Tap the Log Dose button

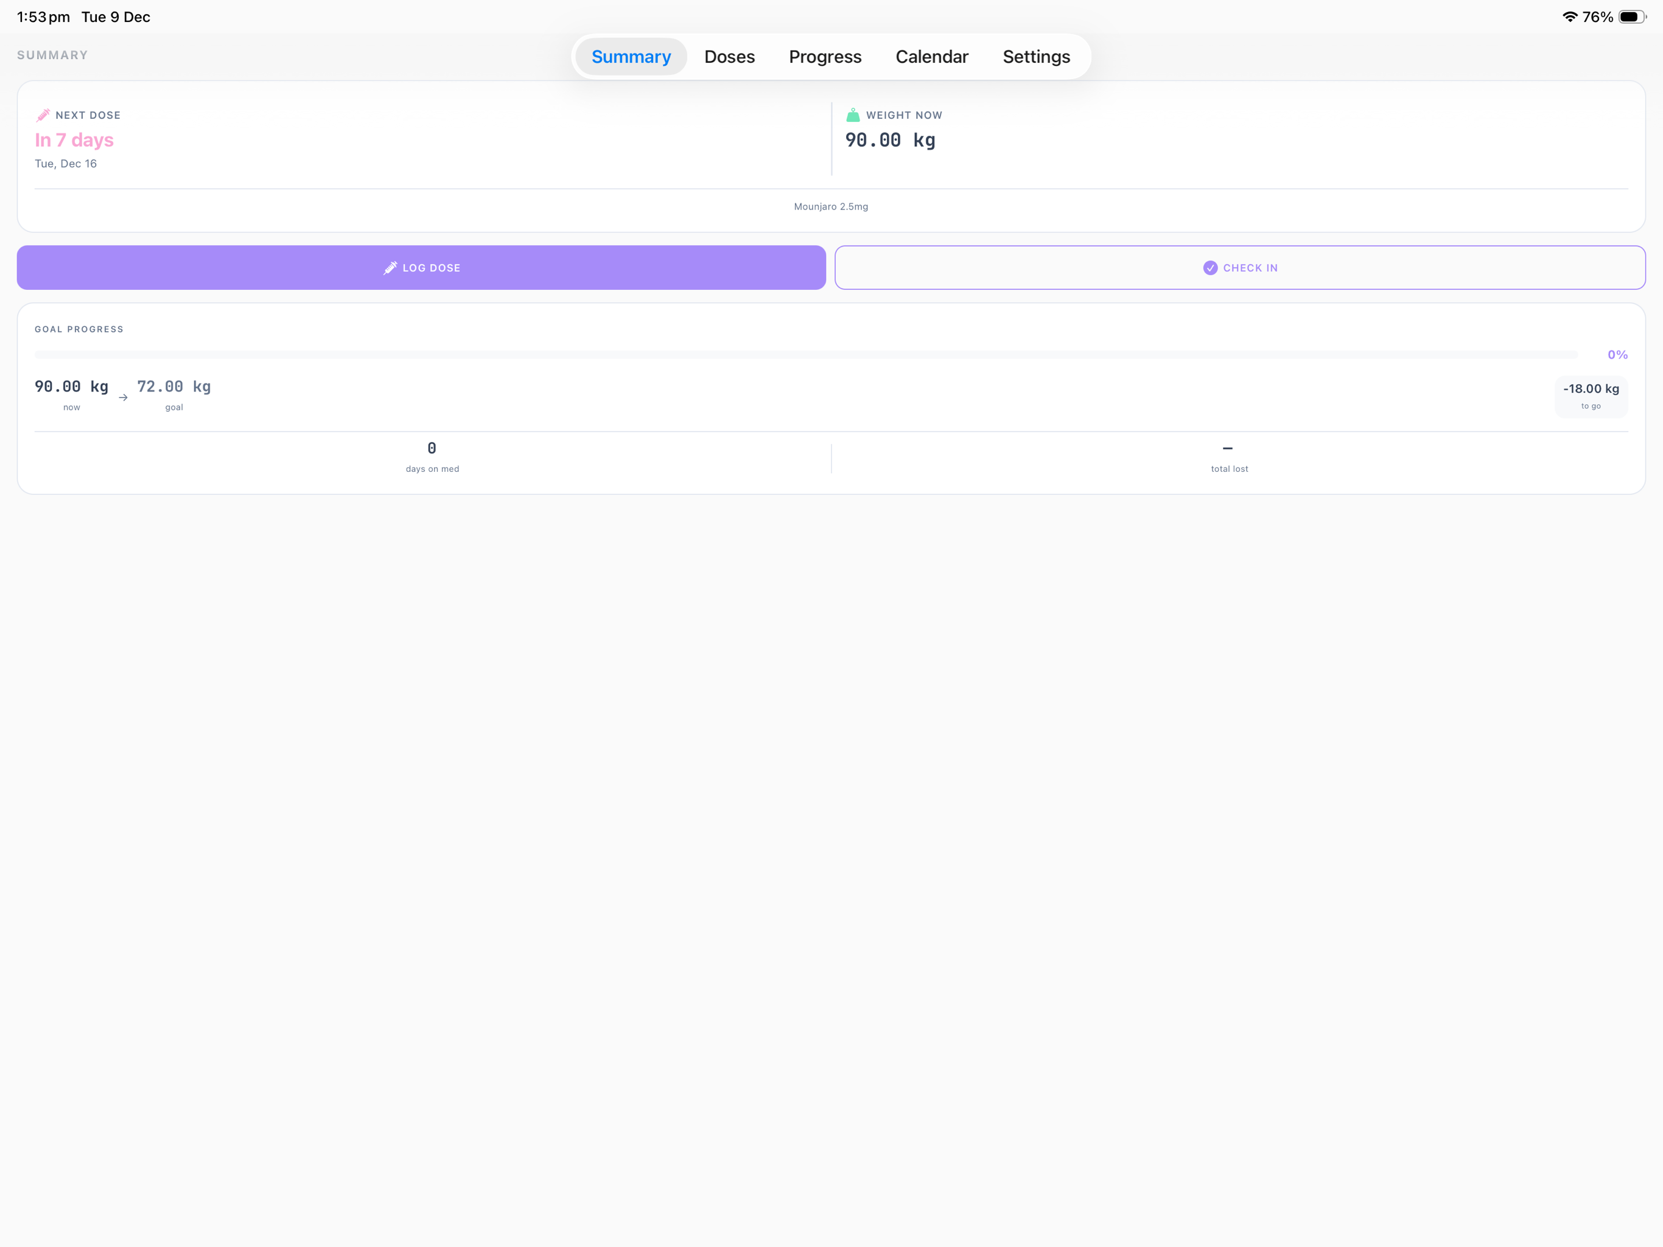421,268
